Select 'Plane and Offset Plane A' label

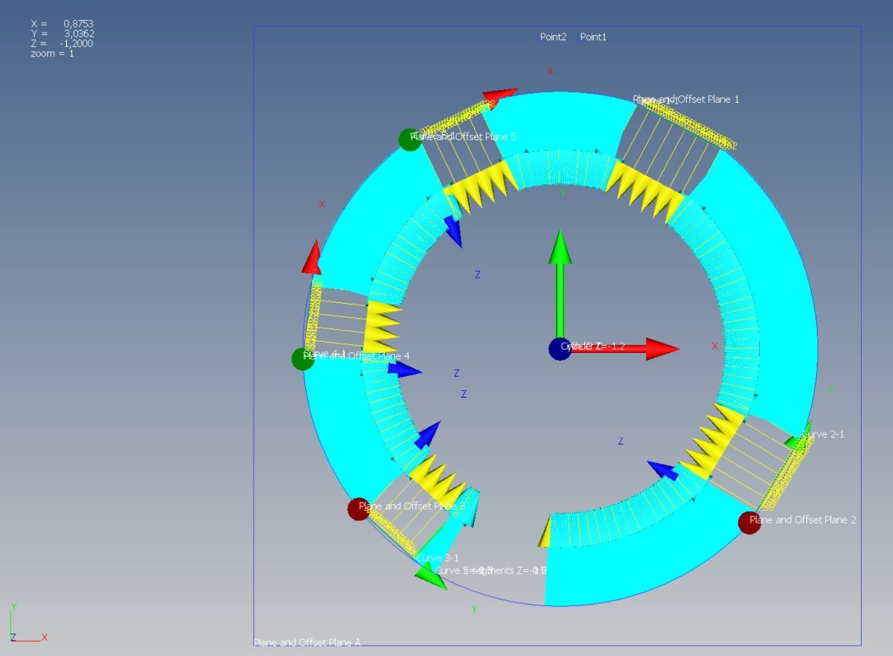pyautogui.click(x=307, y=643)
